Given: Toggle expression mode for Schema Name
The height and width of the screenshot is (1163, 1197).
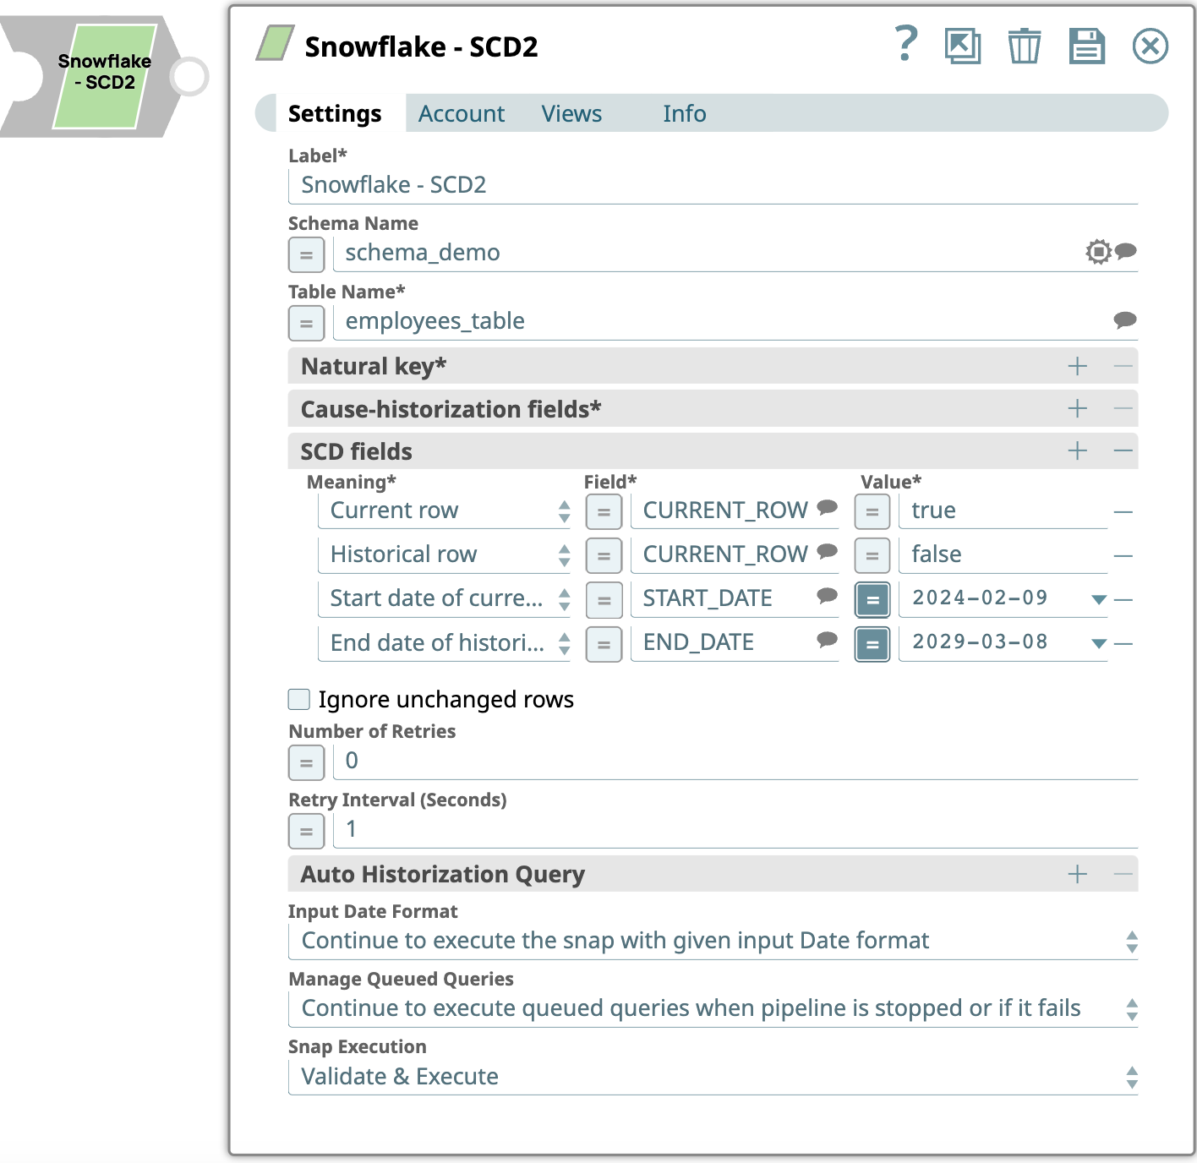Looking at the screenshot, I should coord(306,254).
